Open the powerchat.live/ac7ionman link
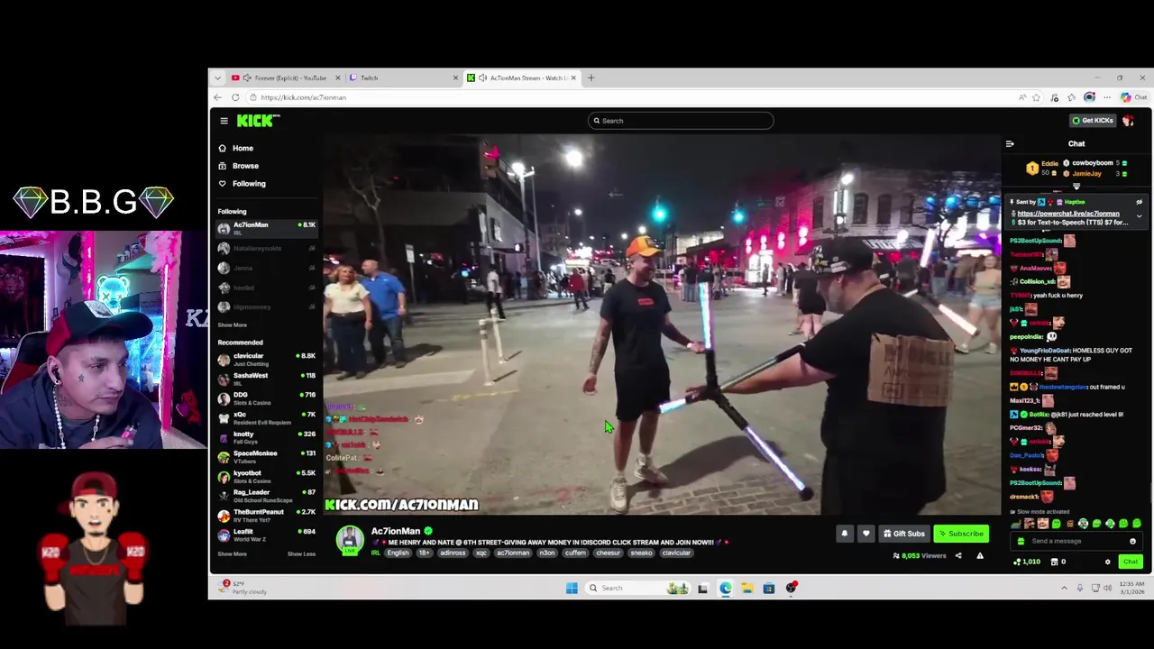Viewport: 1154px width, 649px height. point(1068,214)
